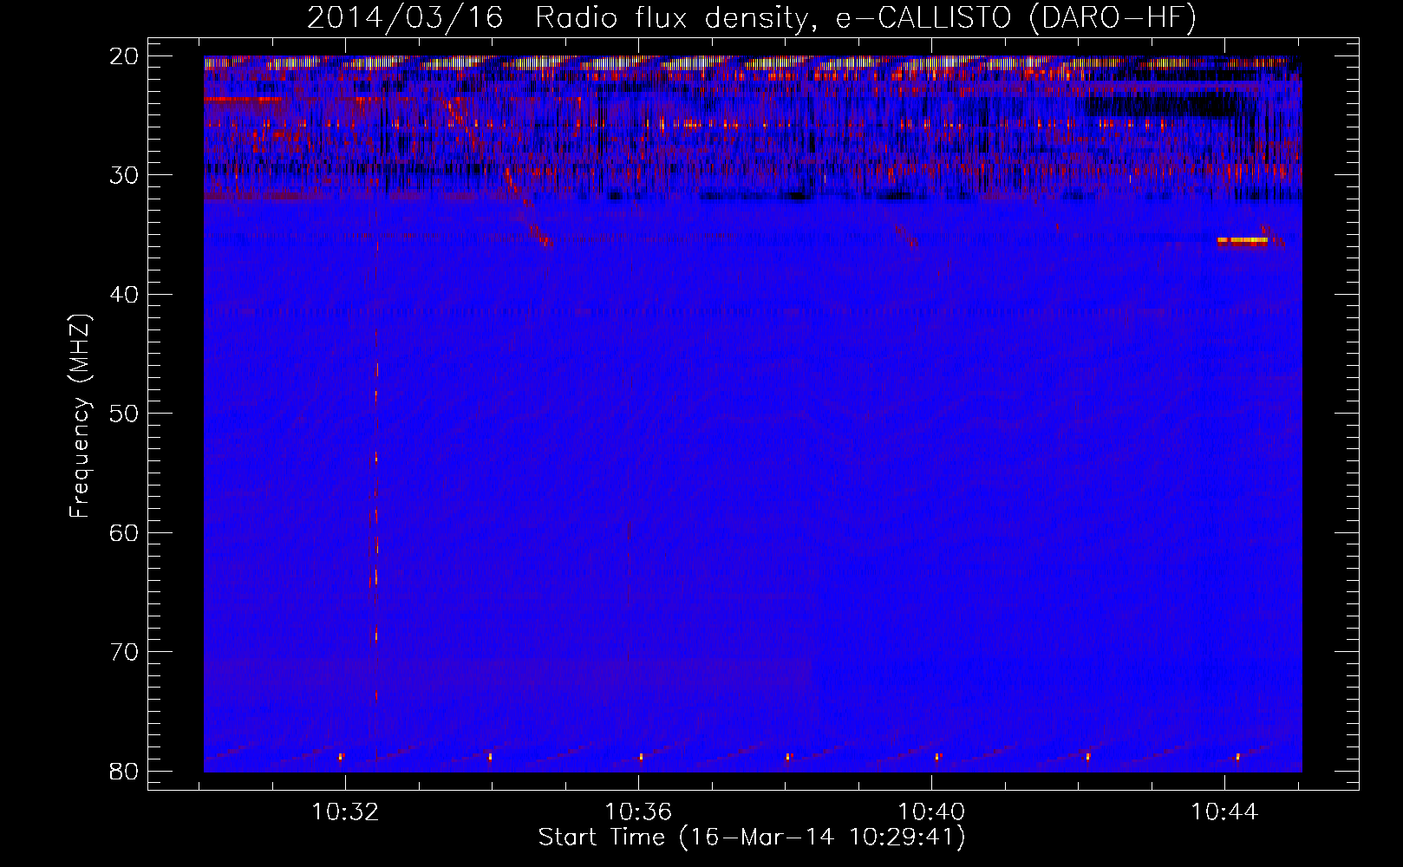
Task: Click the 40 MHz frequency tick label
Action: point(125,295)
